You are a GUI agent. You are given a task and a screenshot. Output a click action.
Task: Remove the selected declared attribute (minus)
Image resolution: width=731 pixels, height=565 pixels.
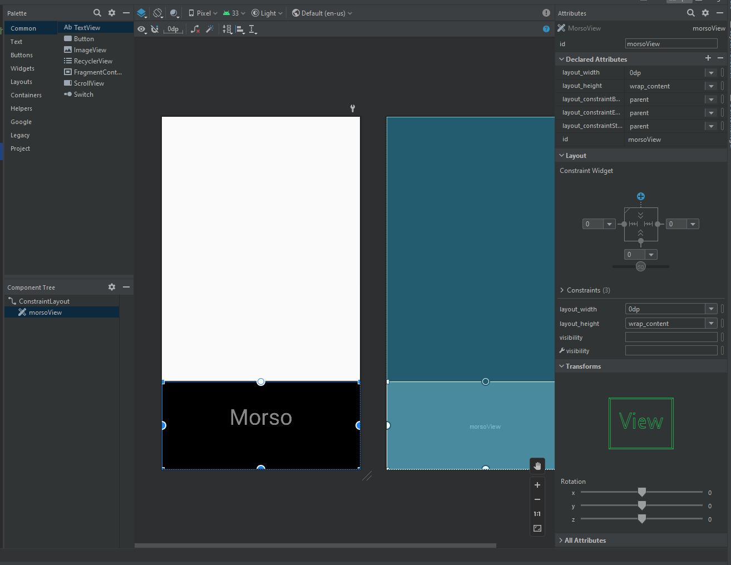[x=720, y=58]
